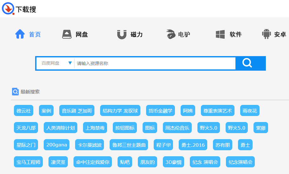Click the resource name search field

pyautogui.click(x=155, y=63)
